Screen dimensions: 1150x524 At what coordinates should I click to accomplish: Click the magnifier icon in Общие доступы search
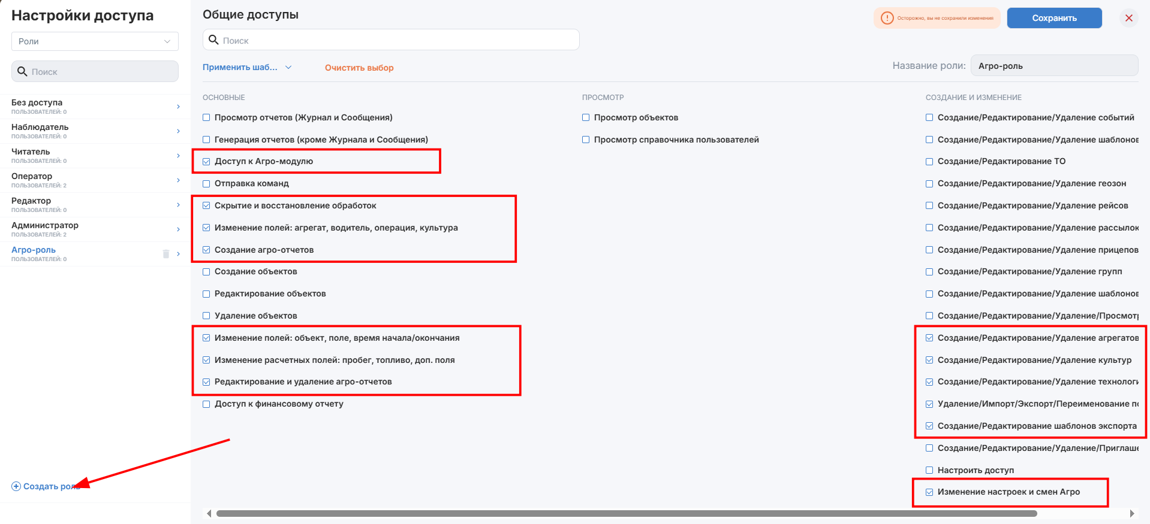(213, 40)
